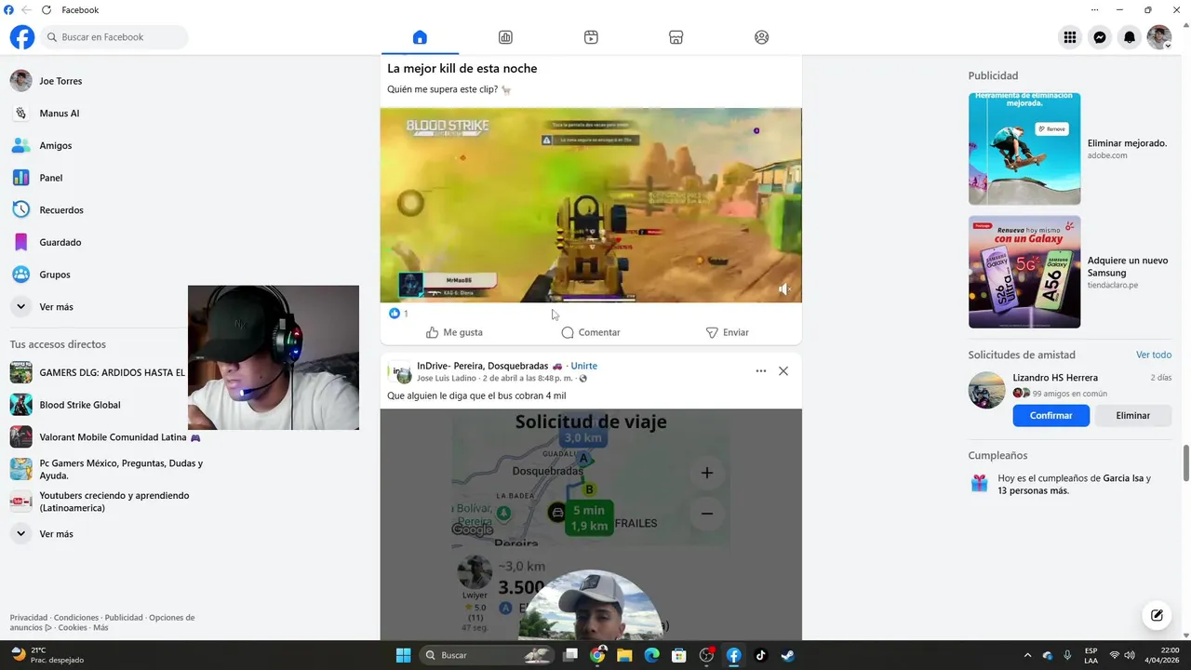1191x670 pixels.
Task: Delete Lizandro HS Herrera friend request
Action: tap(1132, 416)
